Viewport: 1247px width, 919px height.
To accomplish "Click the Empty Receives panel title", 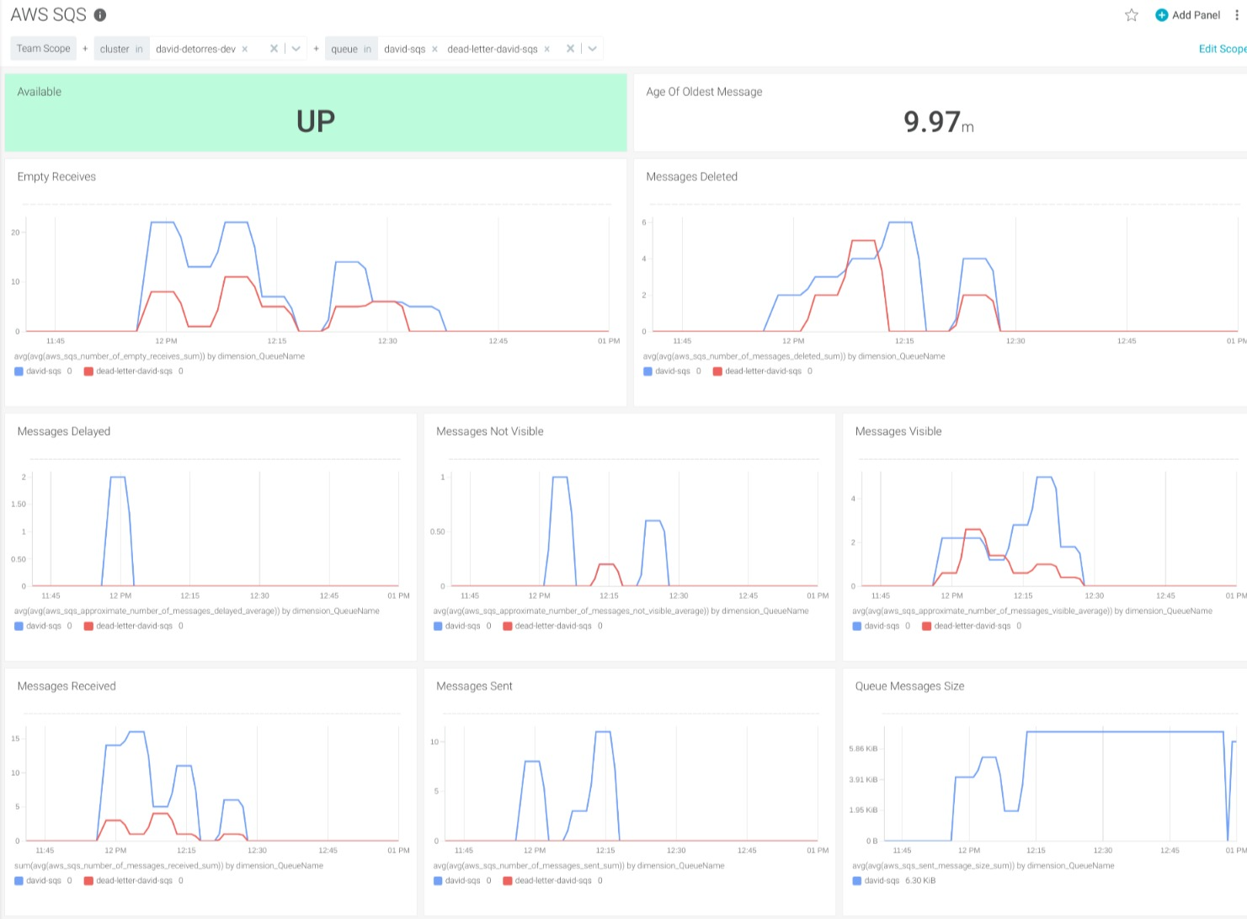I will [x=56, y=177].
